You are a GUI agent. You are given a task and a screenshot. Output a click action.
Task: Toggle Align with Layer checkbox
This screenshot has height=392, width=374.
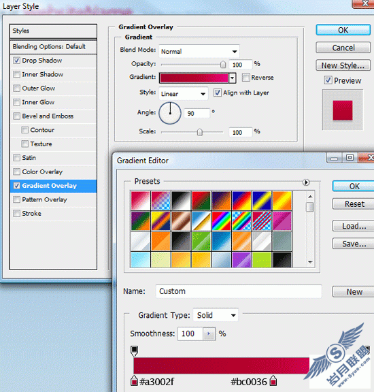[218, 93]
